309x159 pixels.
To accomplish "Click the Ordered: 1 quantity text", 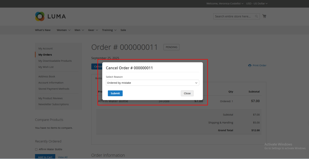I will [226, 101].
